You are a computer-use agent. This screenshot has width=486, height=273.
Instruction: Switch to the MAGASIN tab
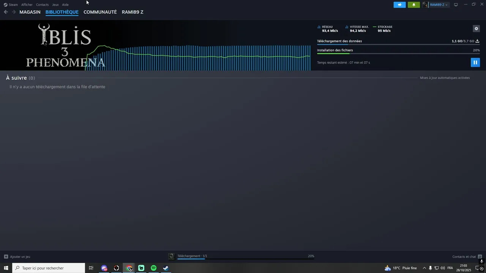[x=30, y=12]
